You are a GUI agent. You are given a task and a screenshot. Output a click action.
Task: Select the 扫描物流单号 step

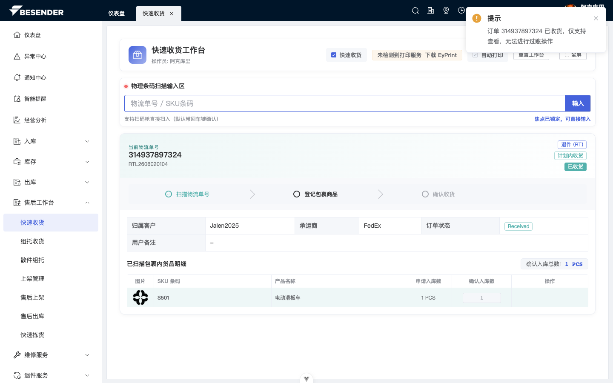(187, 194)
